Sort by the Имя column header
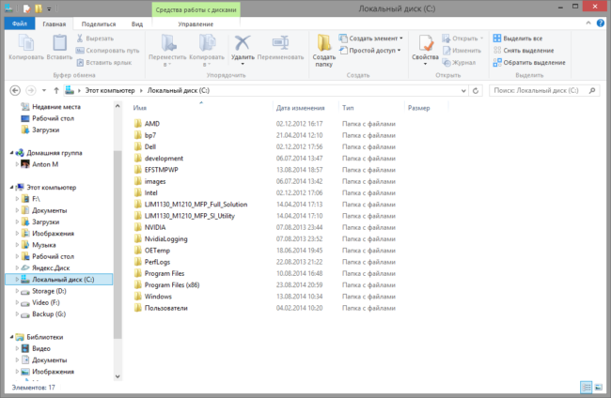The height and width of the screenshot is (398, 611). pyautogui.click(x=140, y=108)
